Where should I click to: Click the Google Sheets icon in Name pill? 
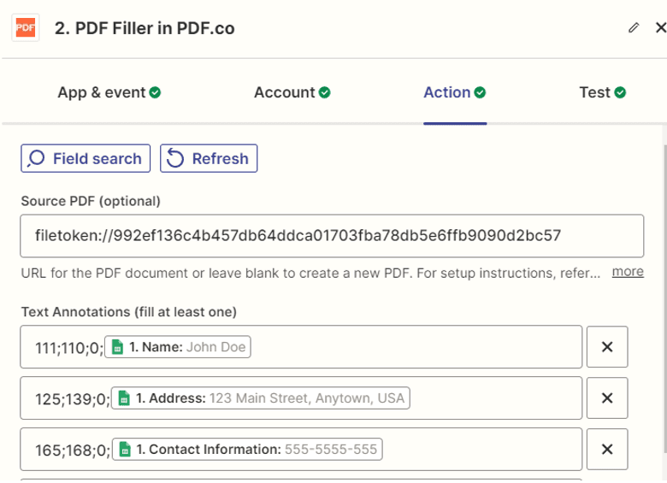116,347
